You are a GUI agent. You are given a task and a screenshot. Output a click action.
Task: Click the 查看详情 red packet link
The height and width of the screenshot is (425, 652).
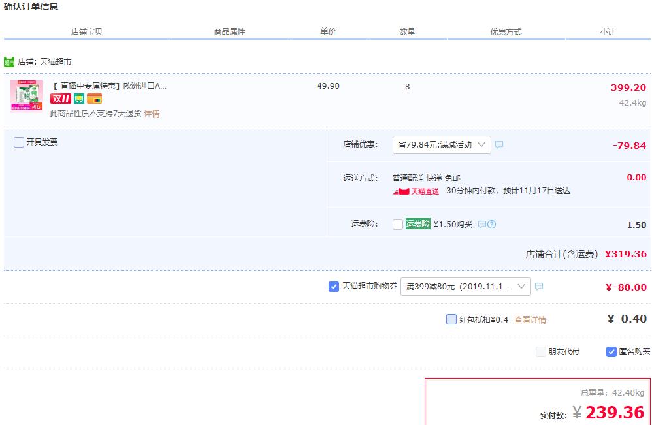[x=530, y=319]
